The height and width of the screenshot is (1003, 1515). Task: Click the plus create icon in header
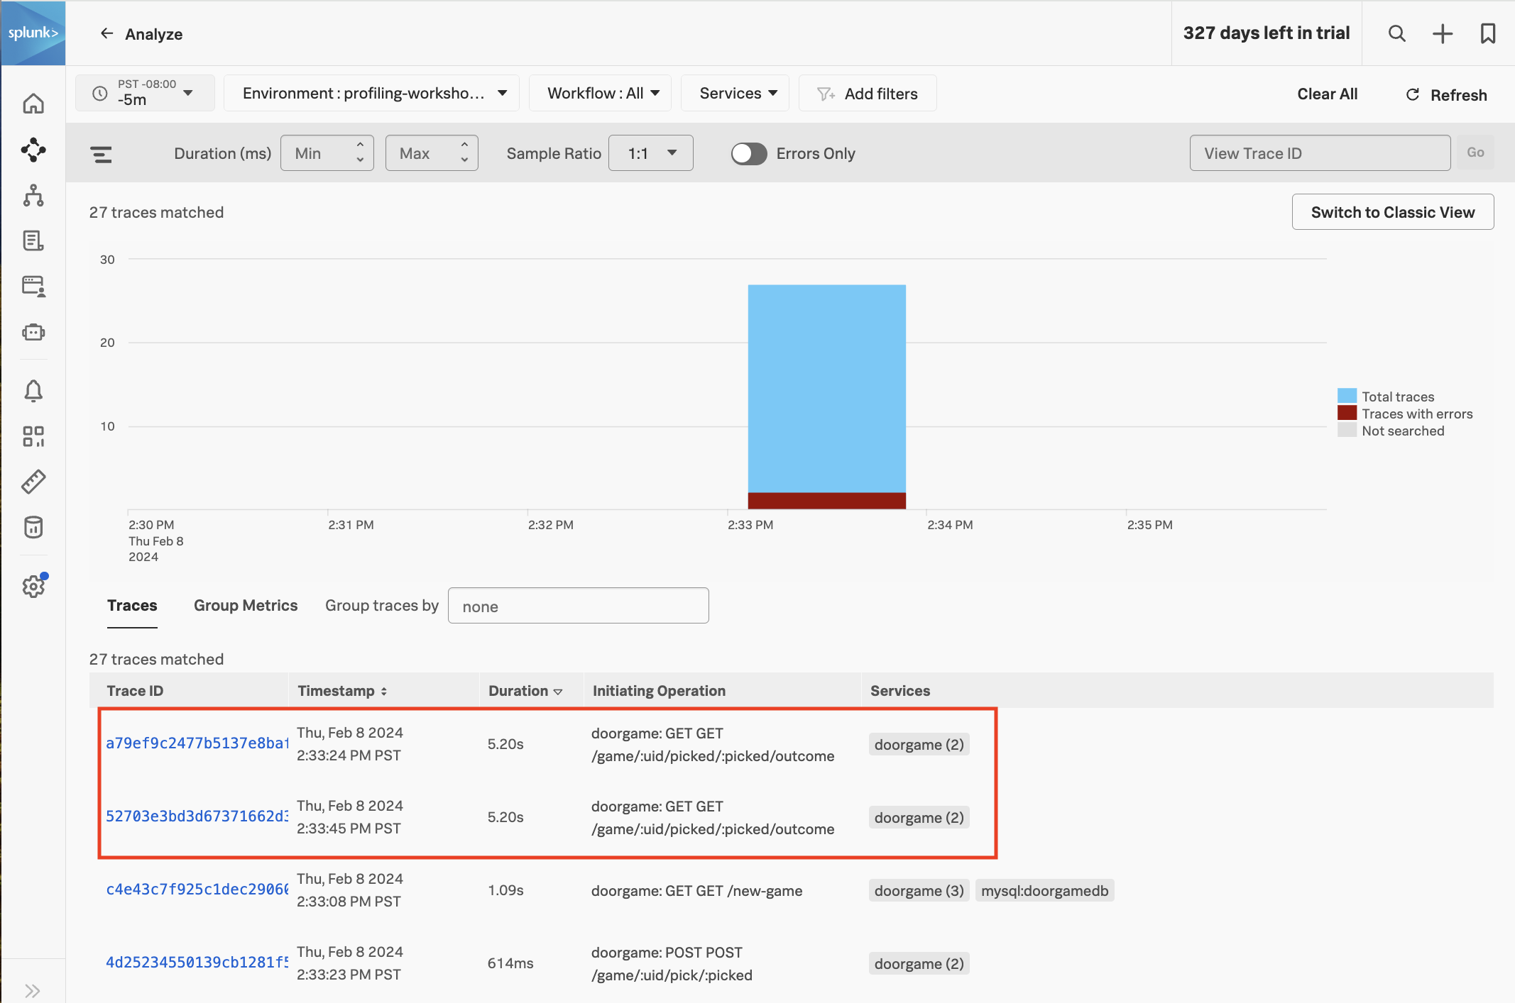tap(1443, 33)
